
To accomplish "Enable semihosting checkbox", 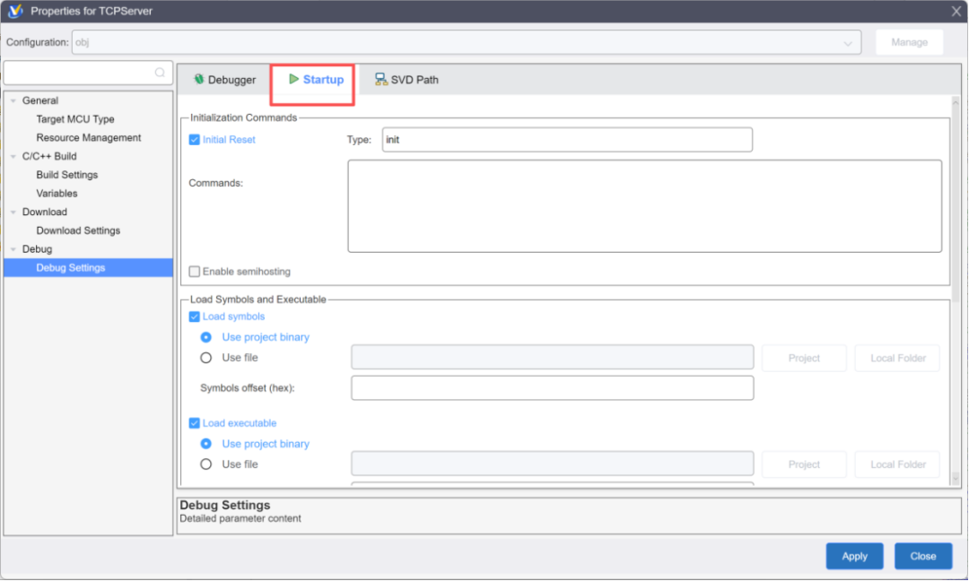I will tap(194, 272).
